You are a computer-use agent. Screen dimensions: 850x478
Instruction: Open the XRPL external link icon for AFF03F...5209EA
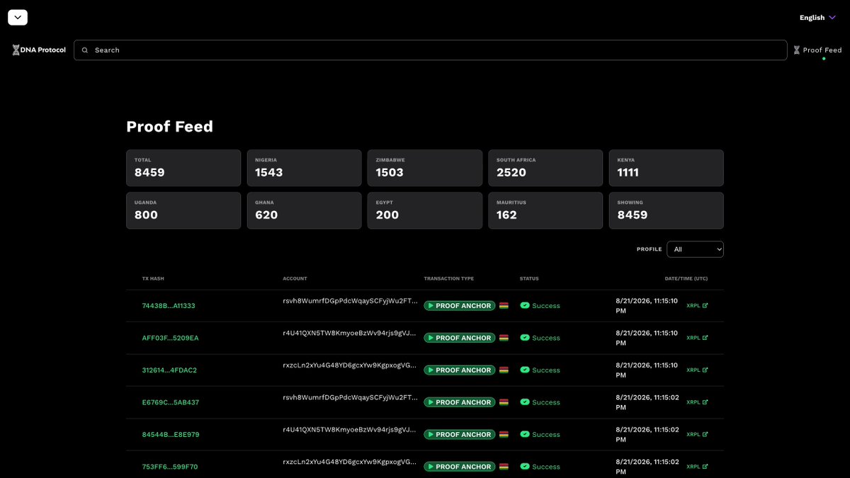[x=705, y=338]
